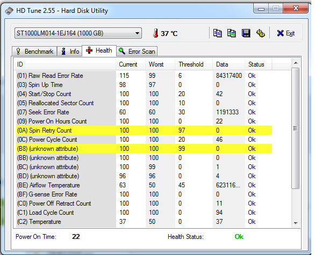Select the (BF) G-sense Error Rate row
Viewport: 315px width, 255px height.
[144, 194]
